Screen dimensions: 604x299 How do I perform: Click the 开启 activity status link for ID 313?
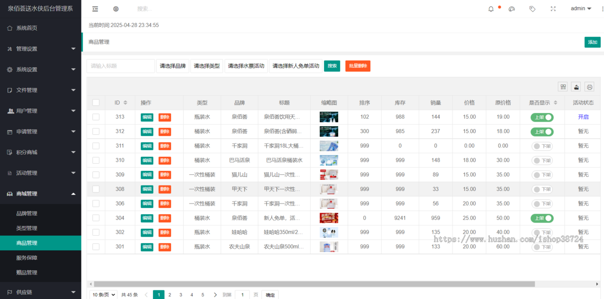[x=583, y=117]
